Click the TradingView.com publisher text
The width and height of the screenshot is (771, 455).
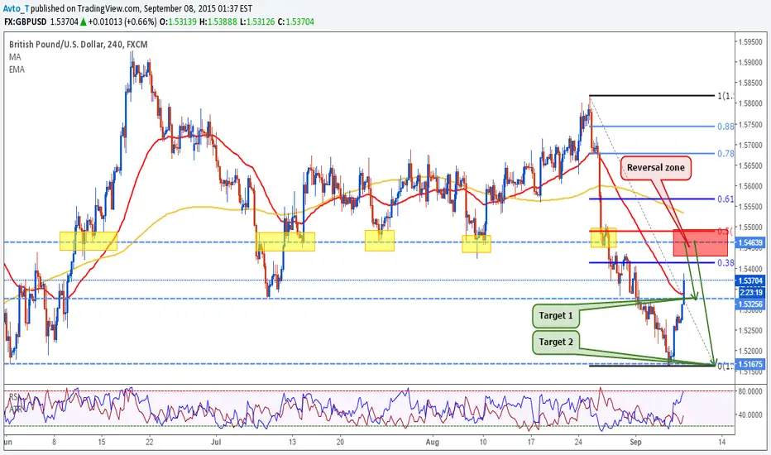coord(108,8)
